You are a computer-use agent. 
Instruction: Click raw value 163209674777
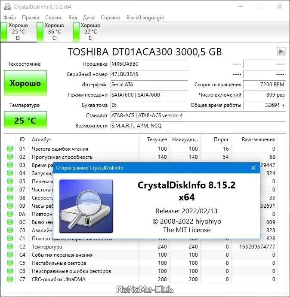point(257,247)
